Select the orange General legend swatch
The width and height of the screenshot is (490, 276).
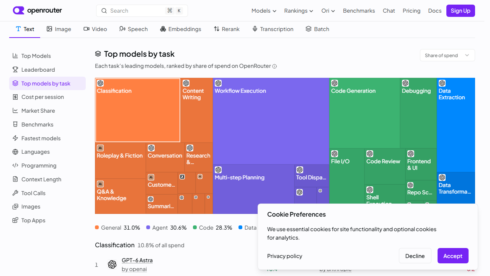pos(97,227)
